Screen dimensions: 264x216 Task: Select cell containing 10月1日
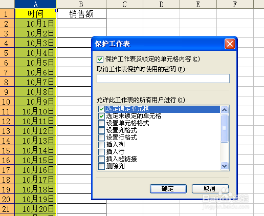point(35,23)
